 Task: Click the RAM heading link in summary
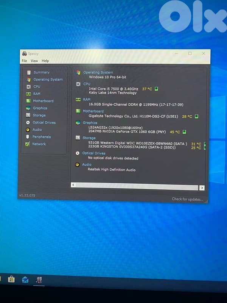click(87, 99)
